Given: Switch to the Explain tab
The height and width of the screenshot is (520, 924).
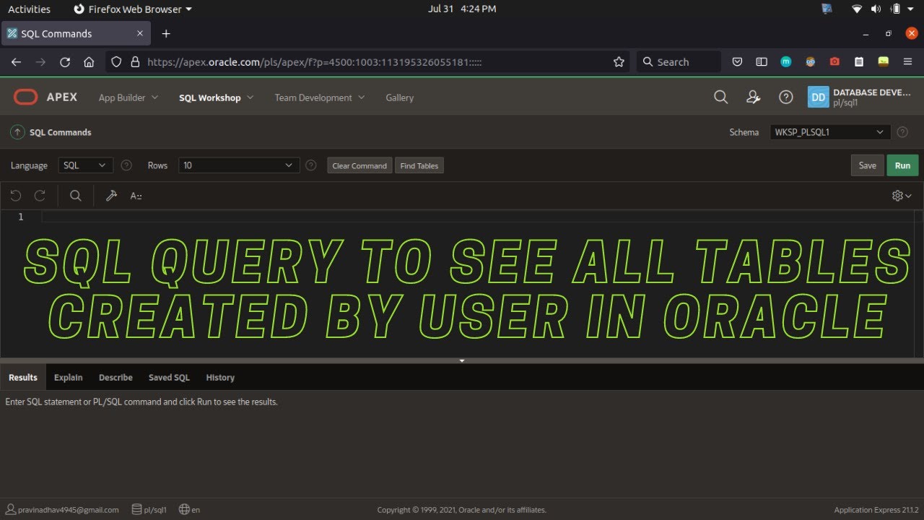Looking at the screenshot, I should point(69,378).
